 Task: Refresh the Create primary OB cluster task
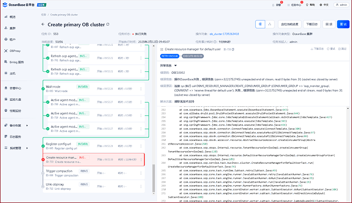[108, 24]
